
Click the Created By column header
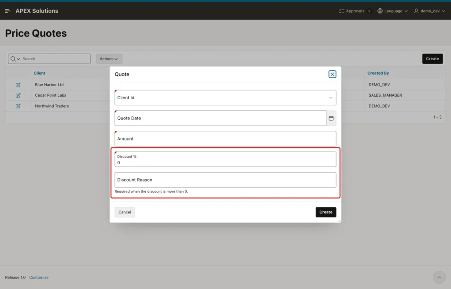[378, 73]
